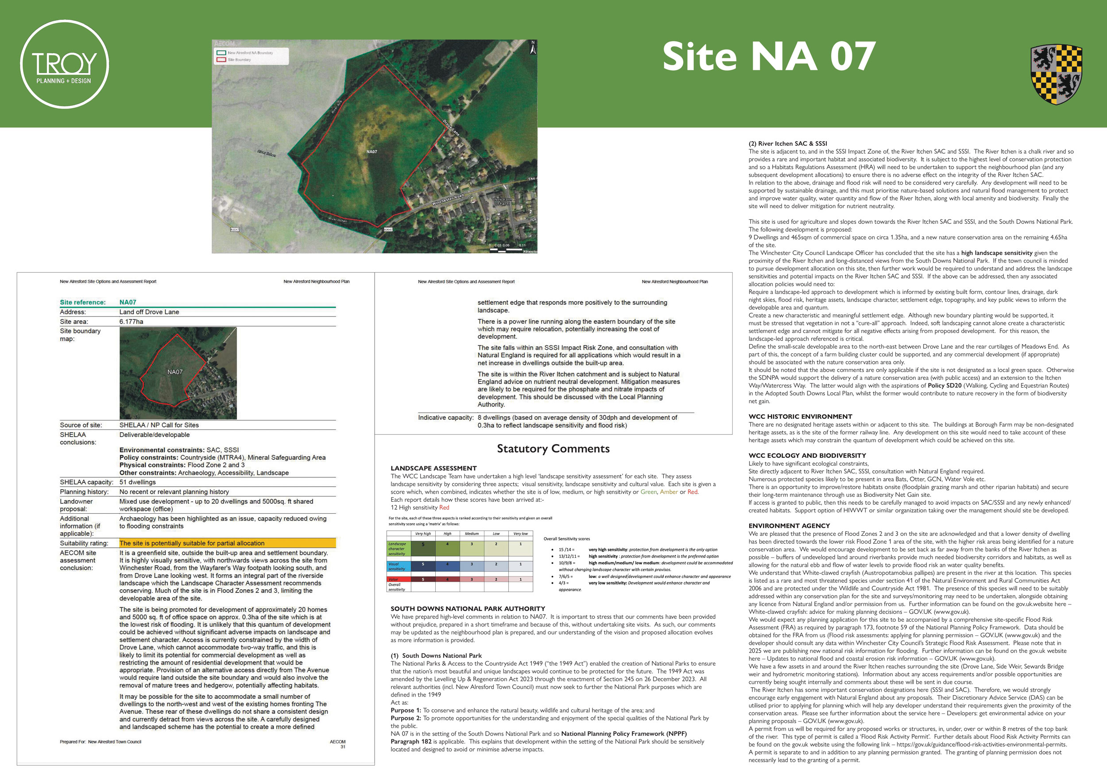The image size is (1107, 782).
Task: Click the green New Alresford NA Boundary legend symbol
Action: (221, 53)
